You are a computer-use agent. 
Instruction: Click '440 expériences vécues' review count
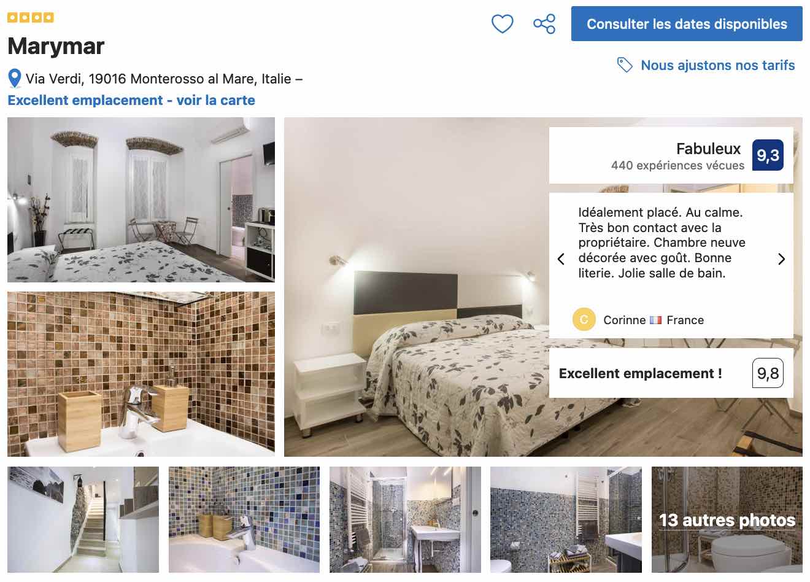click(x=677, y=165)
